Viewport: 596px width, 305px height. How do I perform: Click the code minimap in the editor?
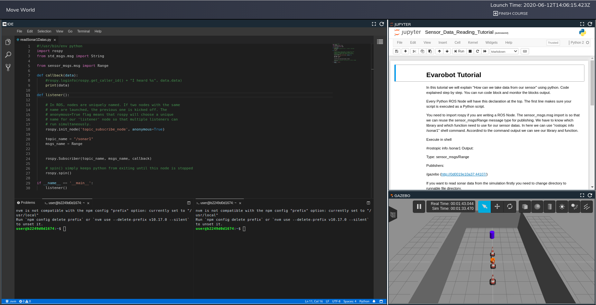(x=344, y=53)
